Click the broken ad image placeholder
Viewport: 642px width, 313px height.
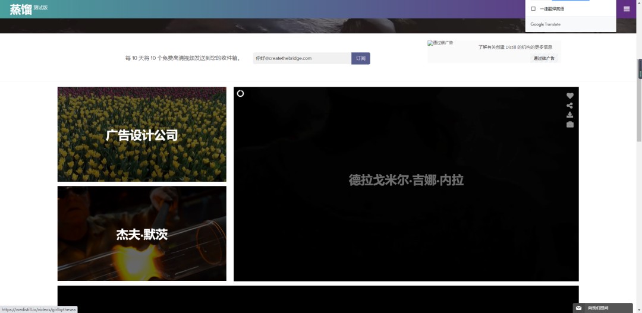point(440,43)
